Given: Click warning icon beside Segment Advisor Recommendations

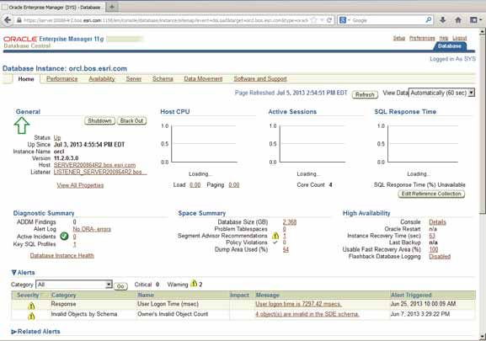Looking at the screenshot, I should [275, 236].
